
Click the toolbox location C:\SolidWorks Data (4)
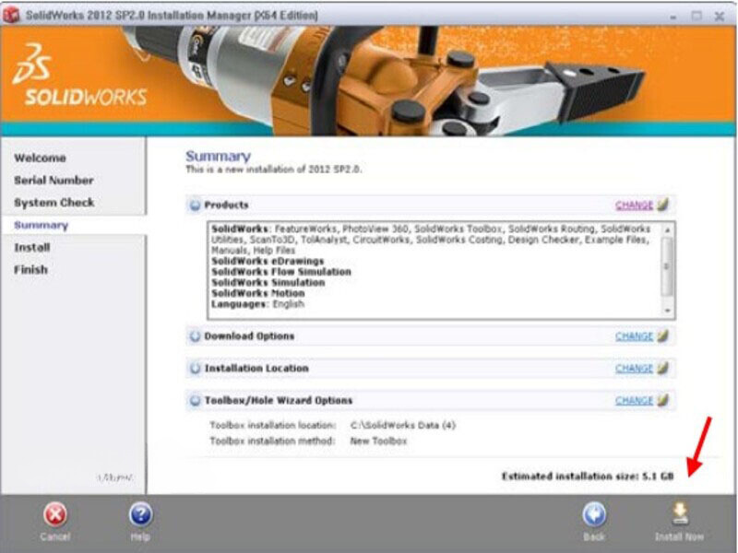coord(403,426)
